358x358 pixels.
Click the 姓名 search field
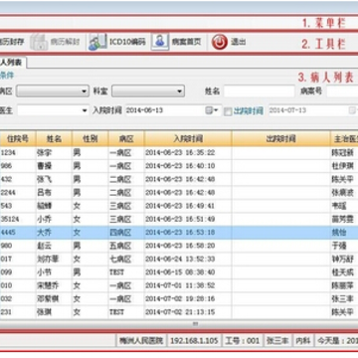tap(260, 91)
